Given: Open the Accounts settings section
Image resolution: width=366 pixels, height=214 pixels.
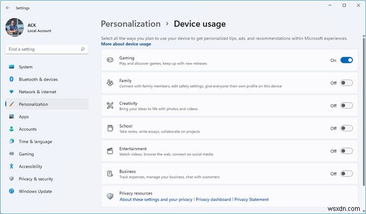Looking at the screenshot, I should click(28, 129).
